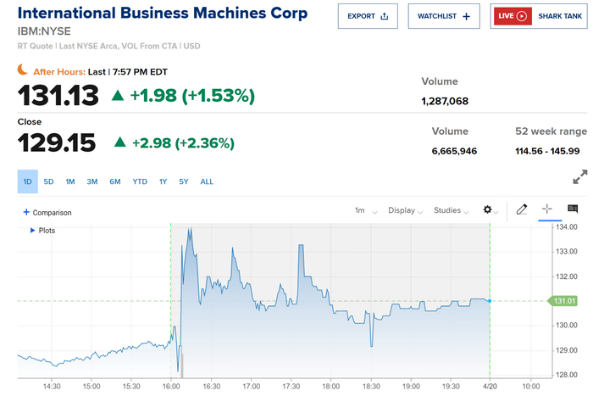
Task: Switch to the 1M range tab
Action: pyautogui.click(x=70, y=181)
